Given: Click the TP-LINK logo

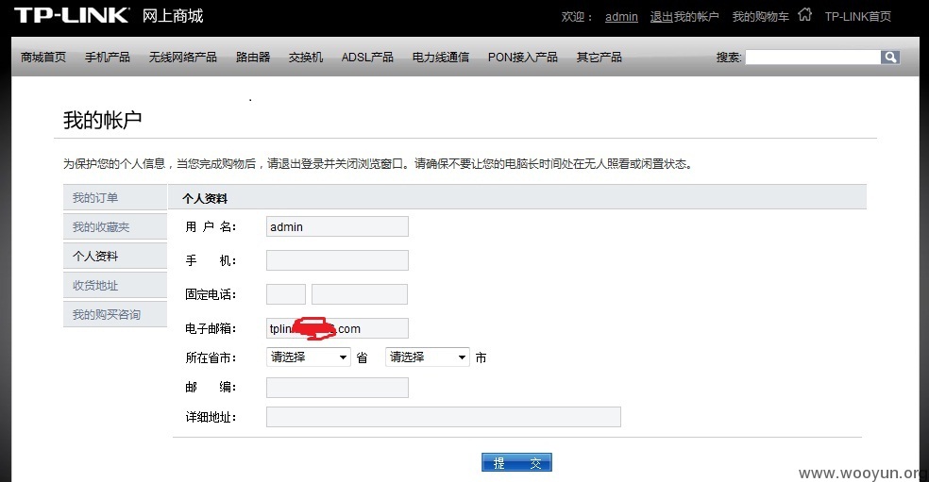Looking at the screenshot, I should pyautogui.click(x=72, y=15).
